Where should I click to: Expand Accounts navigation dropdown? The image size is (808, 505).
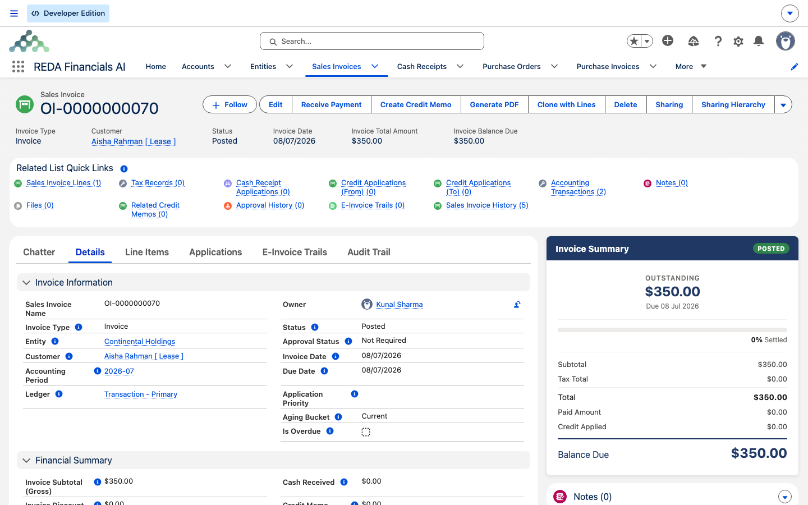pyautogui.click(x=228, y=66)
